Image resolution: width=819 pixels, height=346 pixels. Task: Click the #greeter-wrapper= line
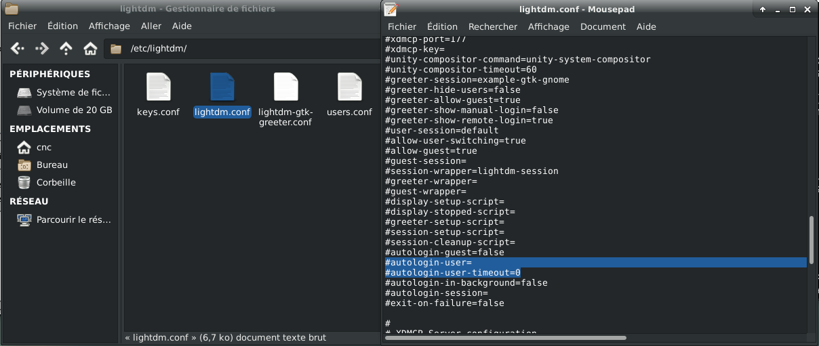[431, 181]
